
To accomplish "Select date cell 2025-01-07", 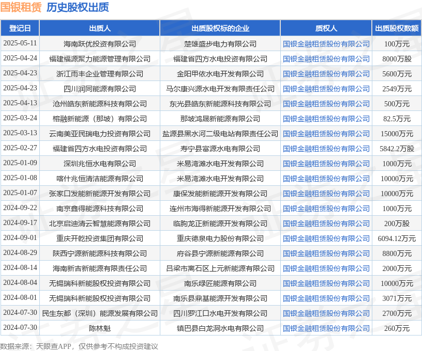I will [x=20, y=193].
